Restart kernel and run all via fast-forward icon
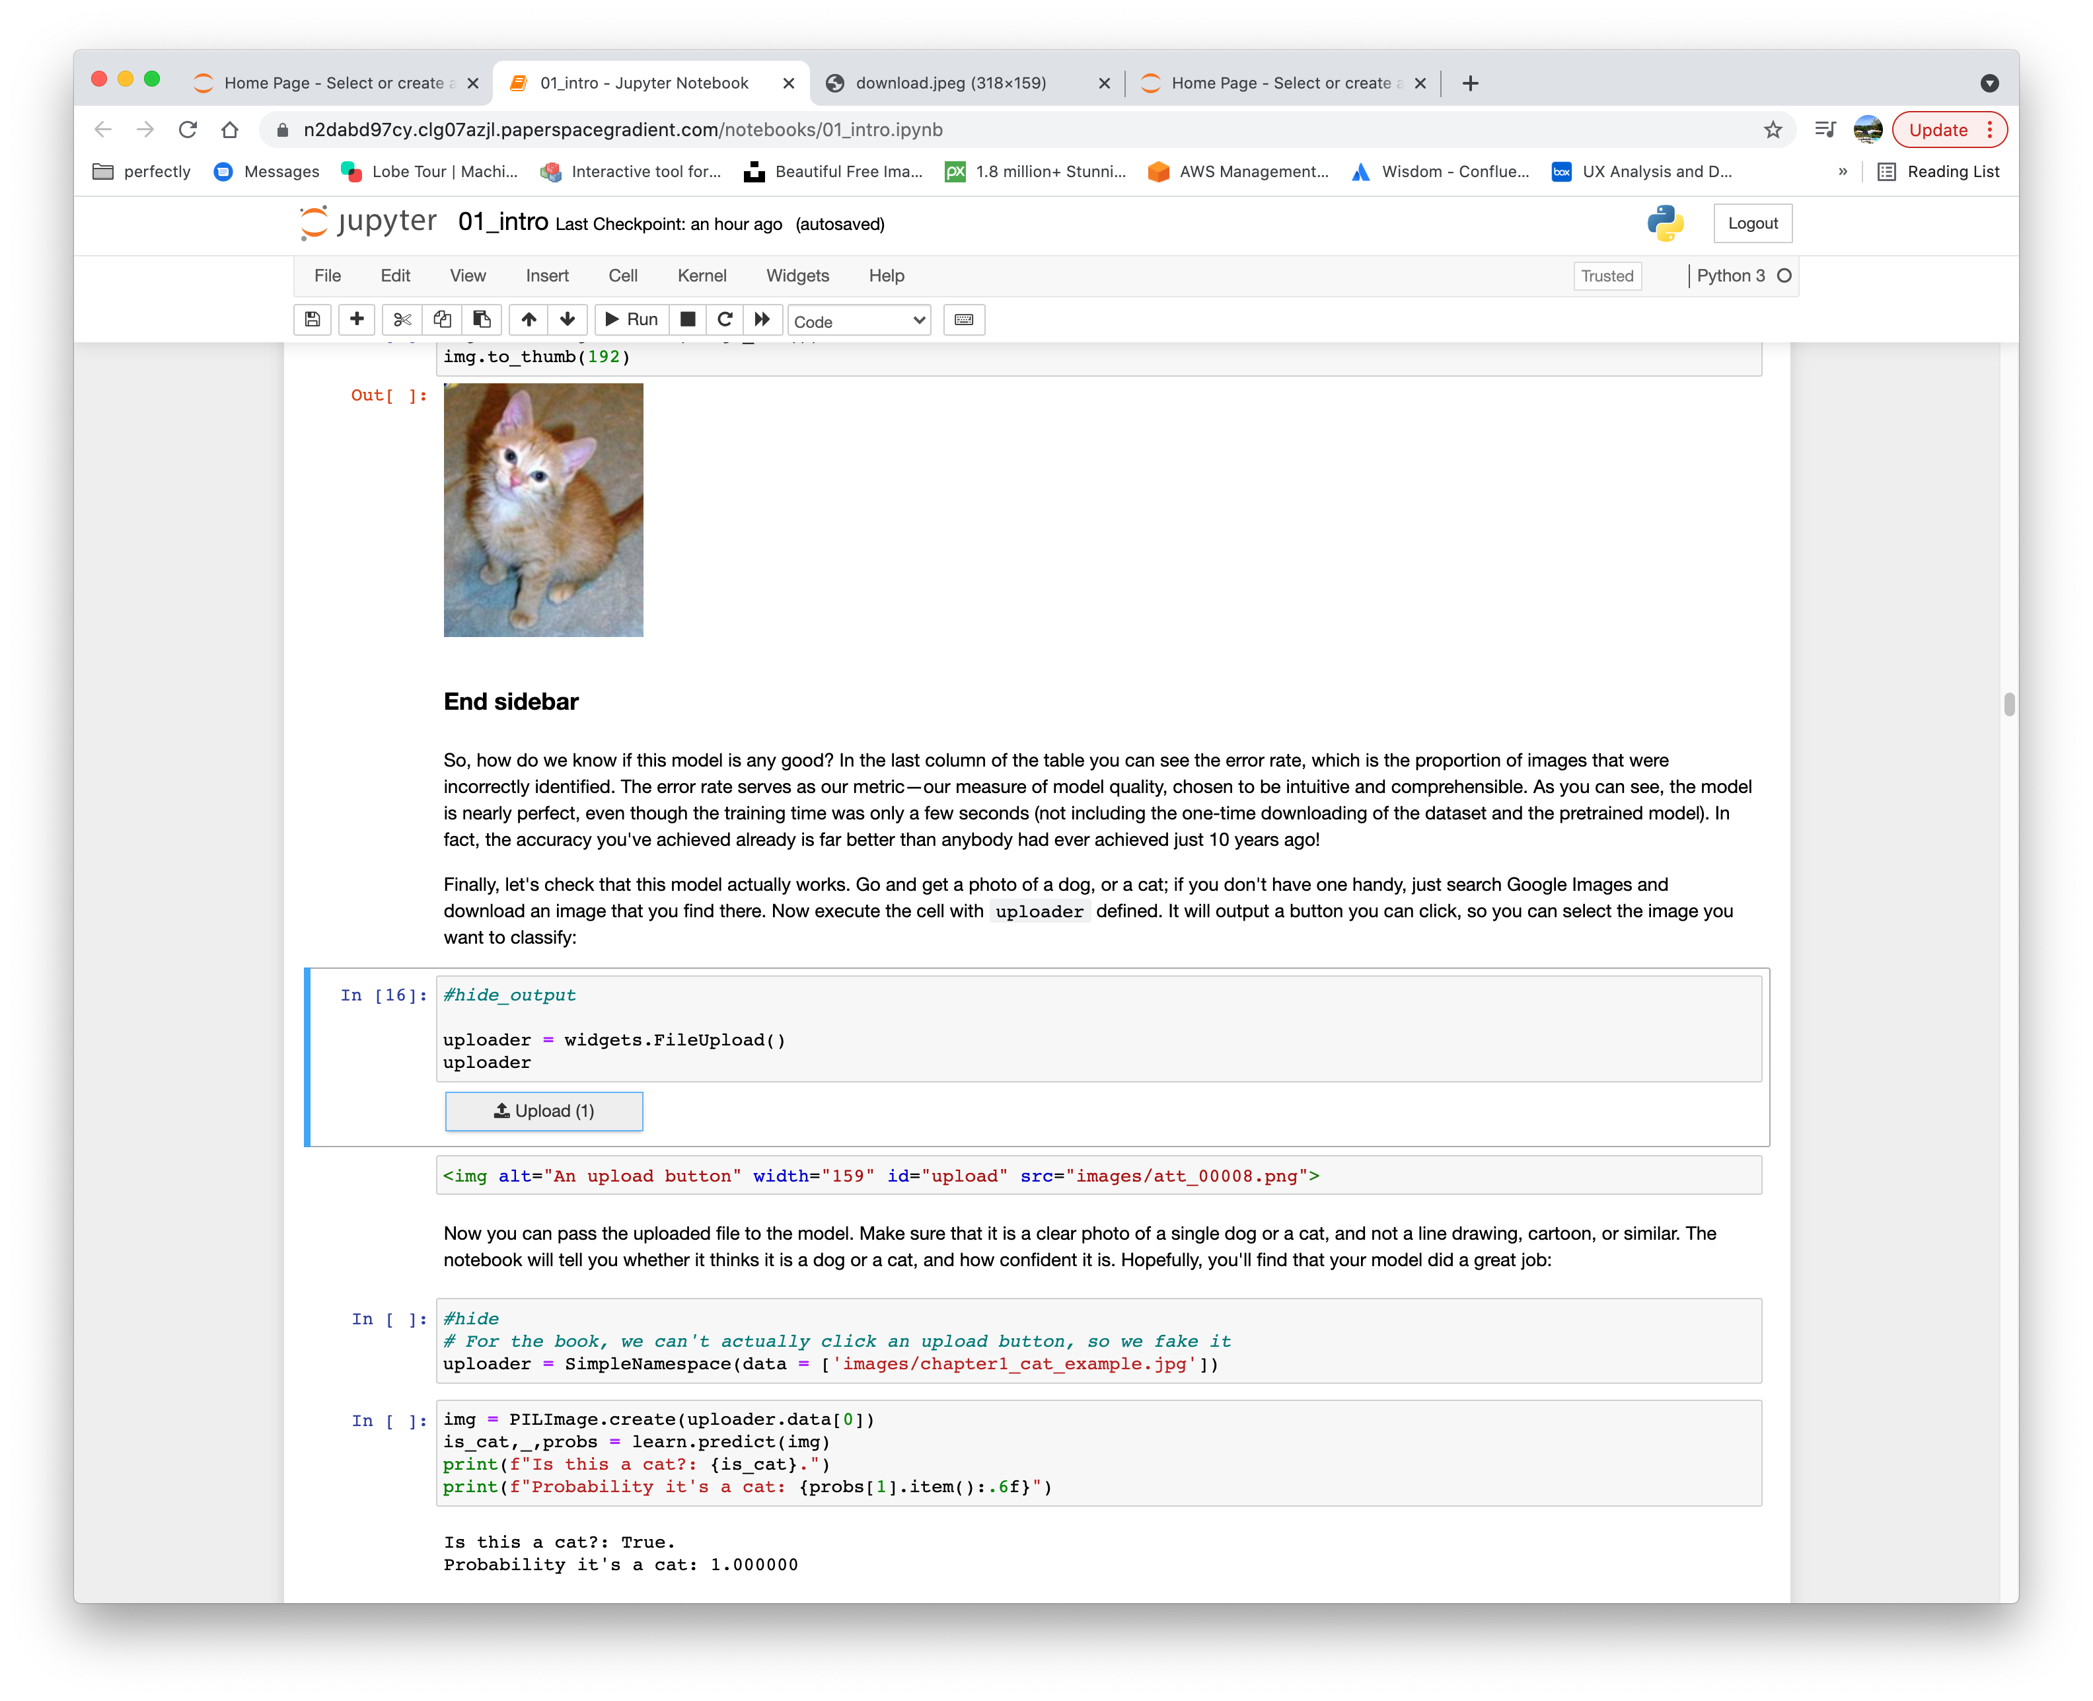This screenshot has height=1701, width=2093. pyautogui.click(x=762, y=319)
